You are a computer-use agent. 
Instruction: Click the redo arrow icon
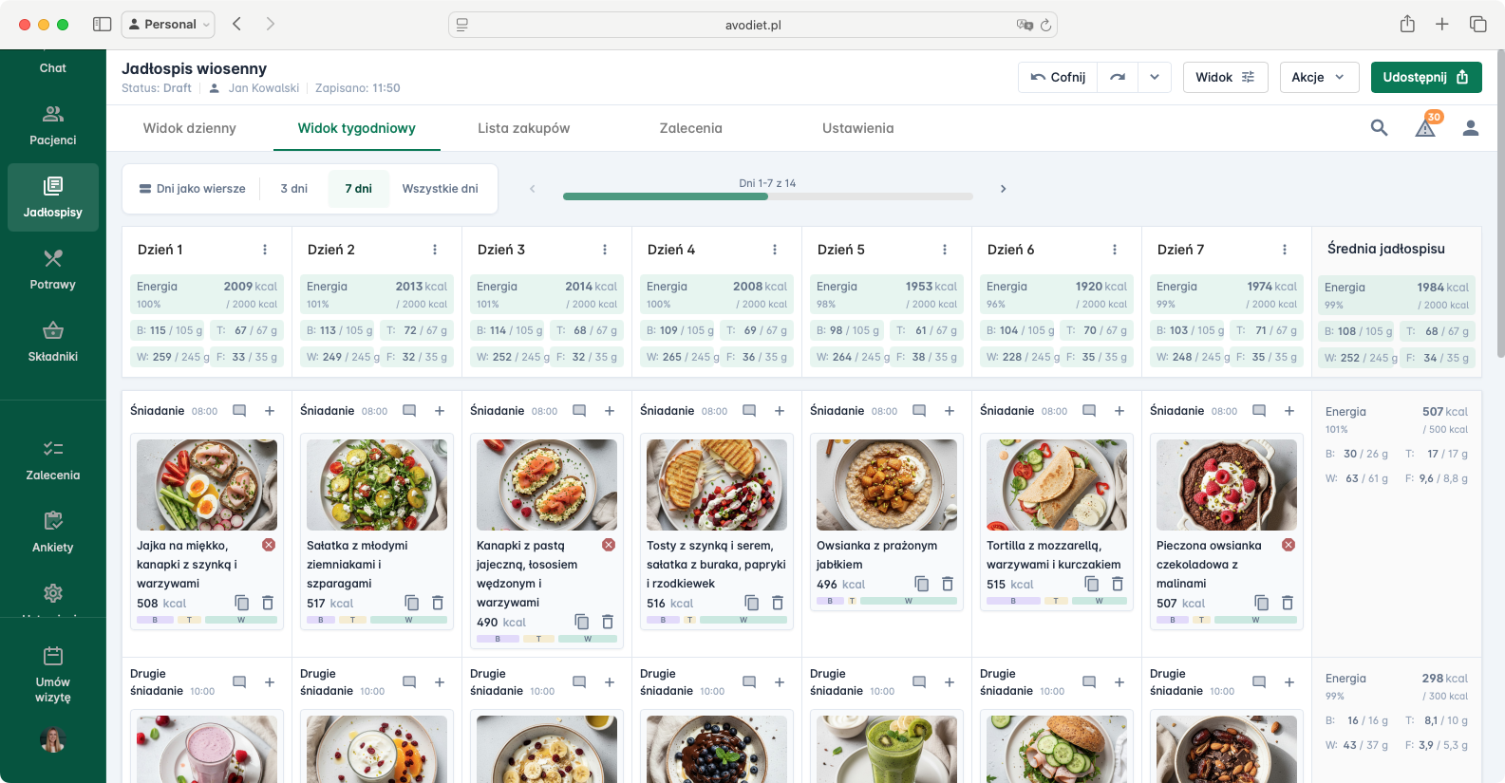coord(1118,78)
